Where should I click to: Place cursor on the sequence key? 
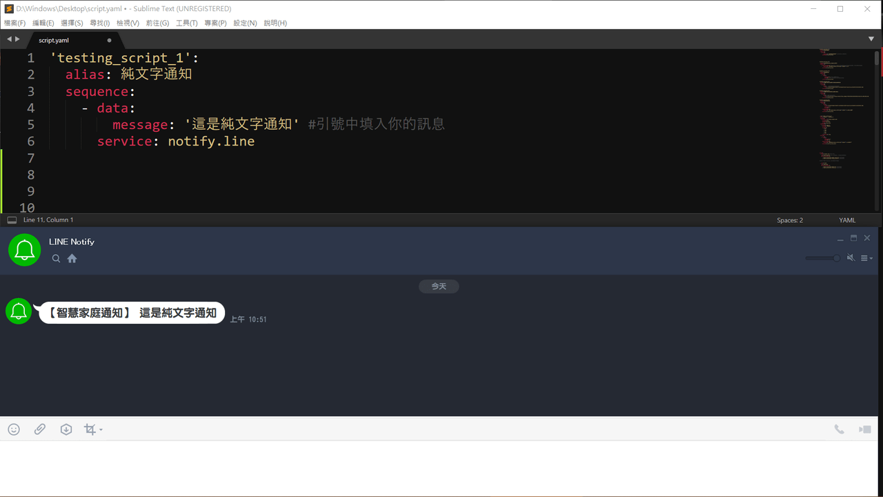(97, 91)
